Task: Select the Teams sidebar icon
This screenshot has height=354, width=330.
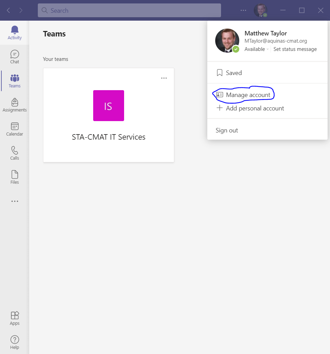Action: 14,81
